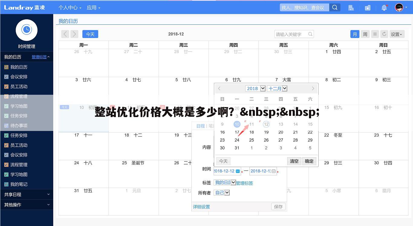Screen dimensions: 413x226
Task: Toggle 员工活动 checkbox right below upper 会议安排
Action: pos(6,87)
